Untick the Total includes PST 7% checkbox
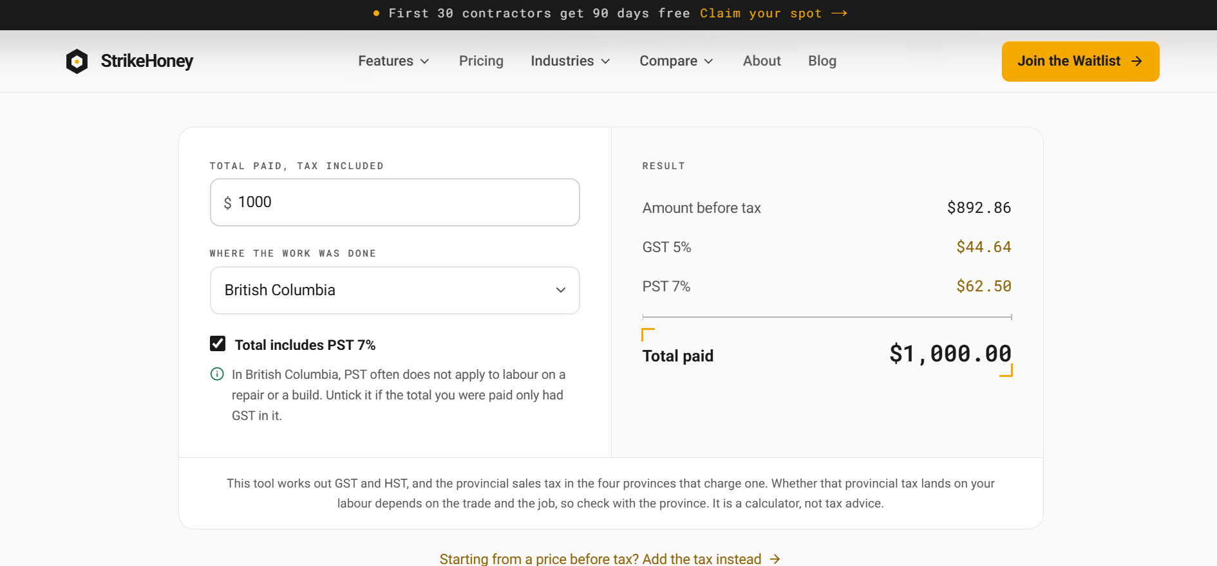The image size is (1217, 566). (218, 343)
